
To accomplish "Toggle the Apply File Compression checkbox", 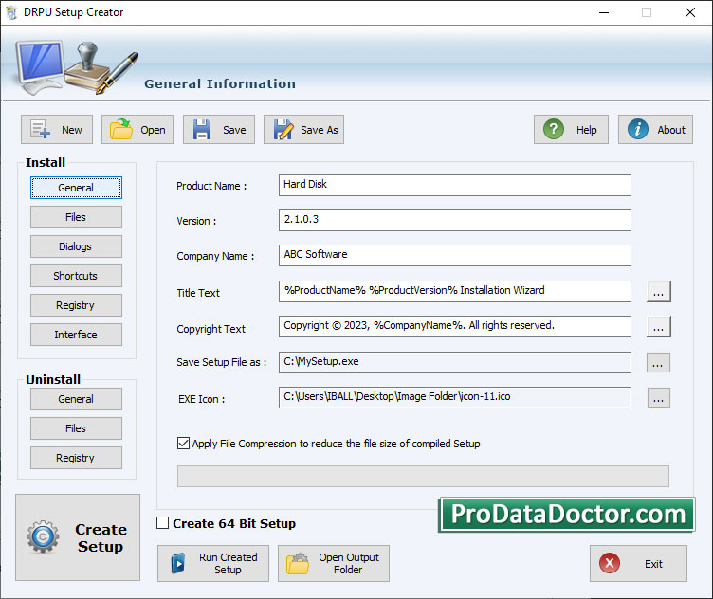I will coord(183,444).
